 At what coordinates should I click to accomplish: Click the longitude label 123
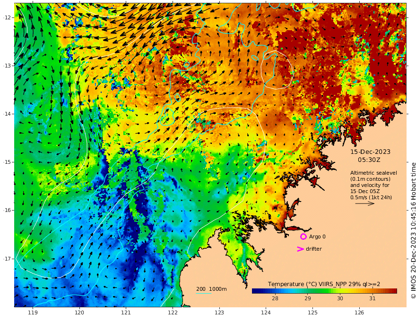click(x=219, y=313)
